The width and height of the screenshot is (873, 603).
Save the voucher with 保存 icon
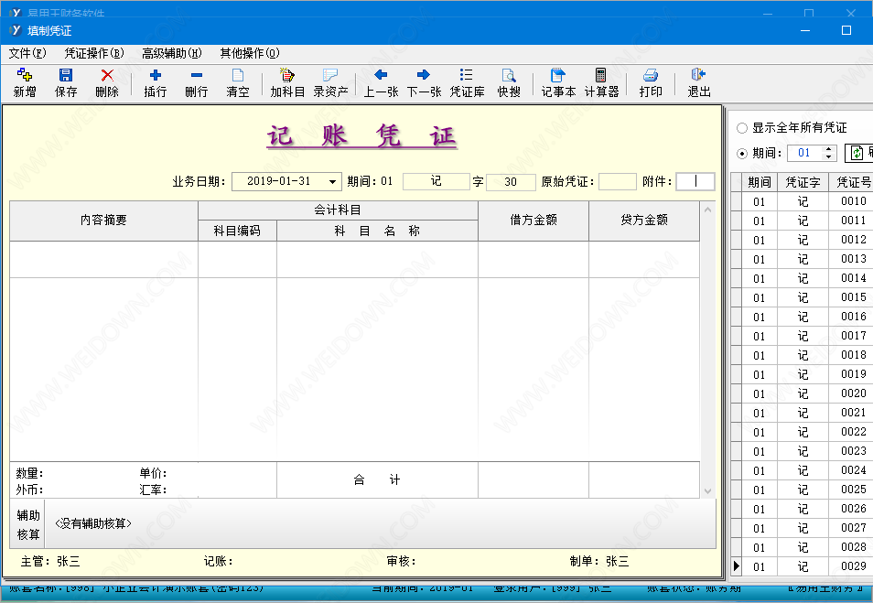pos(66,82)
